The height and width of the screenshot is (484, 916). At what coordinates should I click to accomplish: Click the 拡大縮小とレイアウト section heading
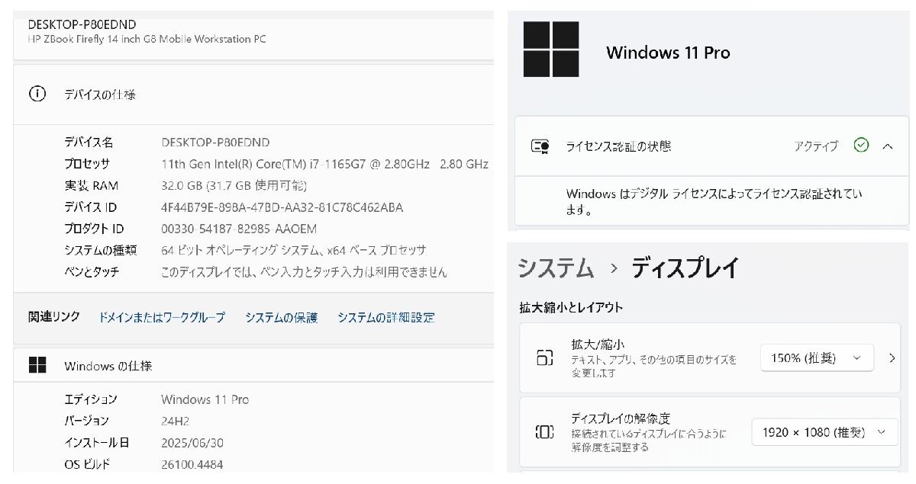click(571, 308)
